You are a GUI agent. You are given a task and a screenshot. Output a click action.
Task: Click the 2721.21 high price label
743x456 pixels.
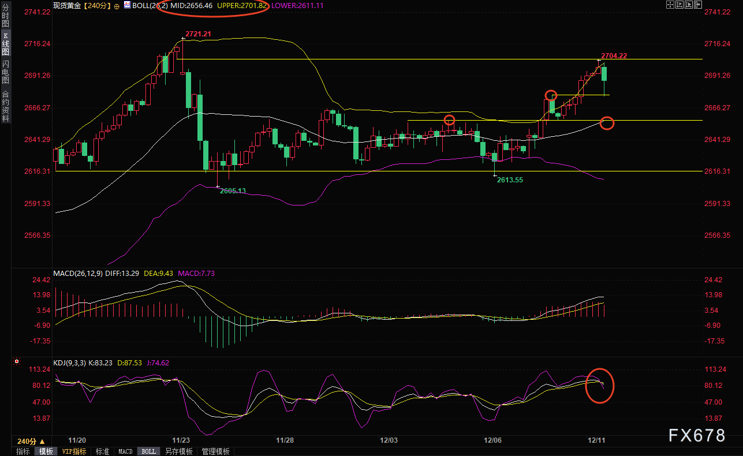(198, 34)
